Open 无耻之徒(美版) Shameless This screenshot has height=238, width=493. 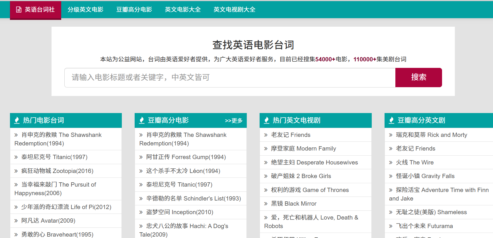[431, 212]
